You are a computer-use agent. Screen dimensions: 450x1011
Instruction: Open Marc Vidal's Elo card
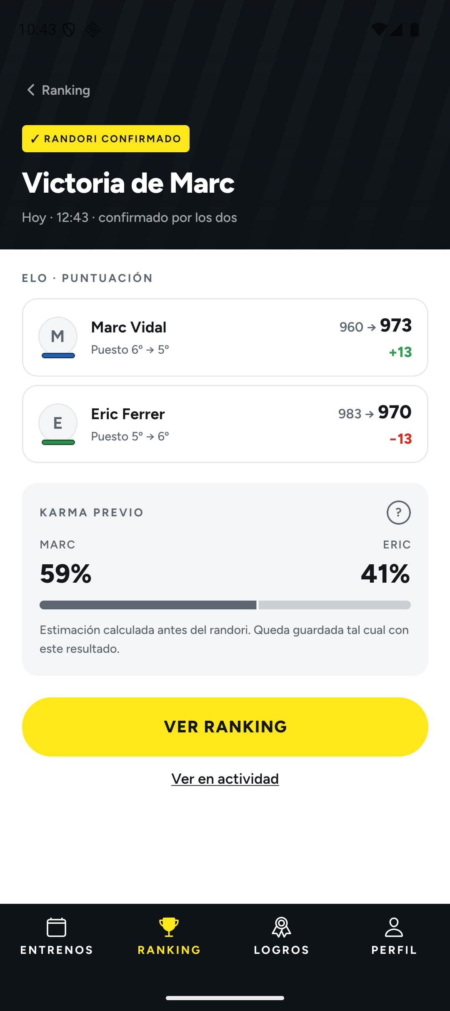[225, 337]
